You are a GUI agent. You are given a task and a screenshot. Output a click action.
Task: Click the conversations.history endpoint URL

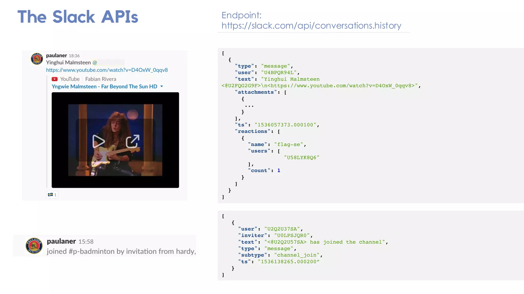pos(311,26)
